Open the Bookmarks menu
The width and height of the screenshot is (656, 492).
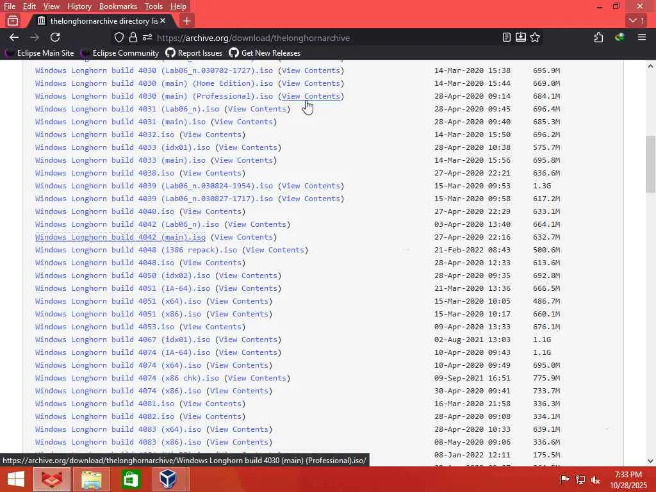tap(118, 6)
